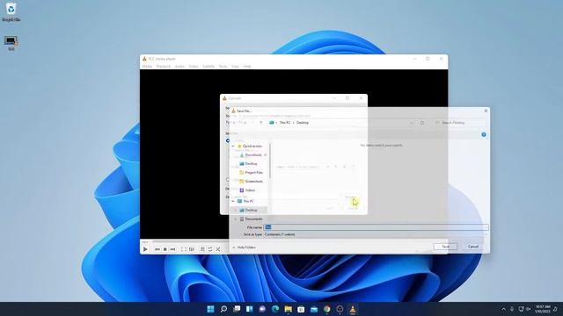Viewport: 563px width, 316px height.
Task: Open the View menu in VLC
Action: (235, 67)
